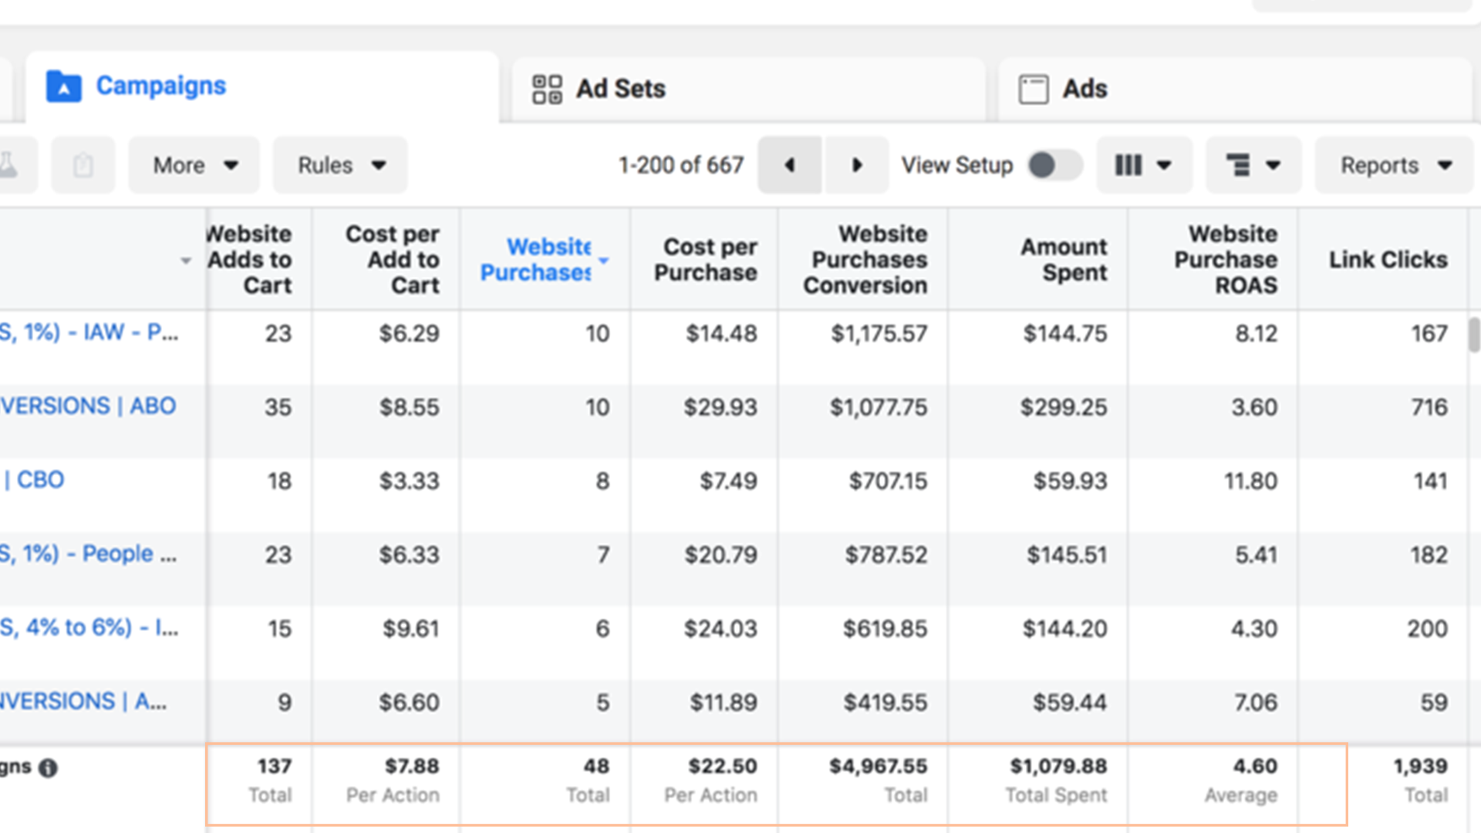Open the Rules dropdown
Screen dimensions: 1481x833
point(340,165)
